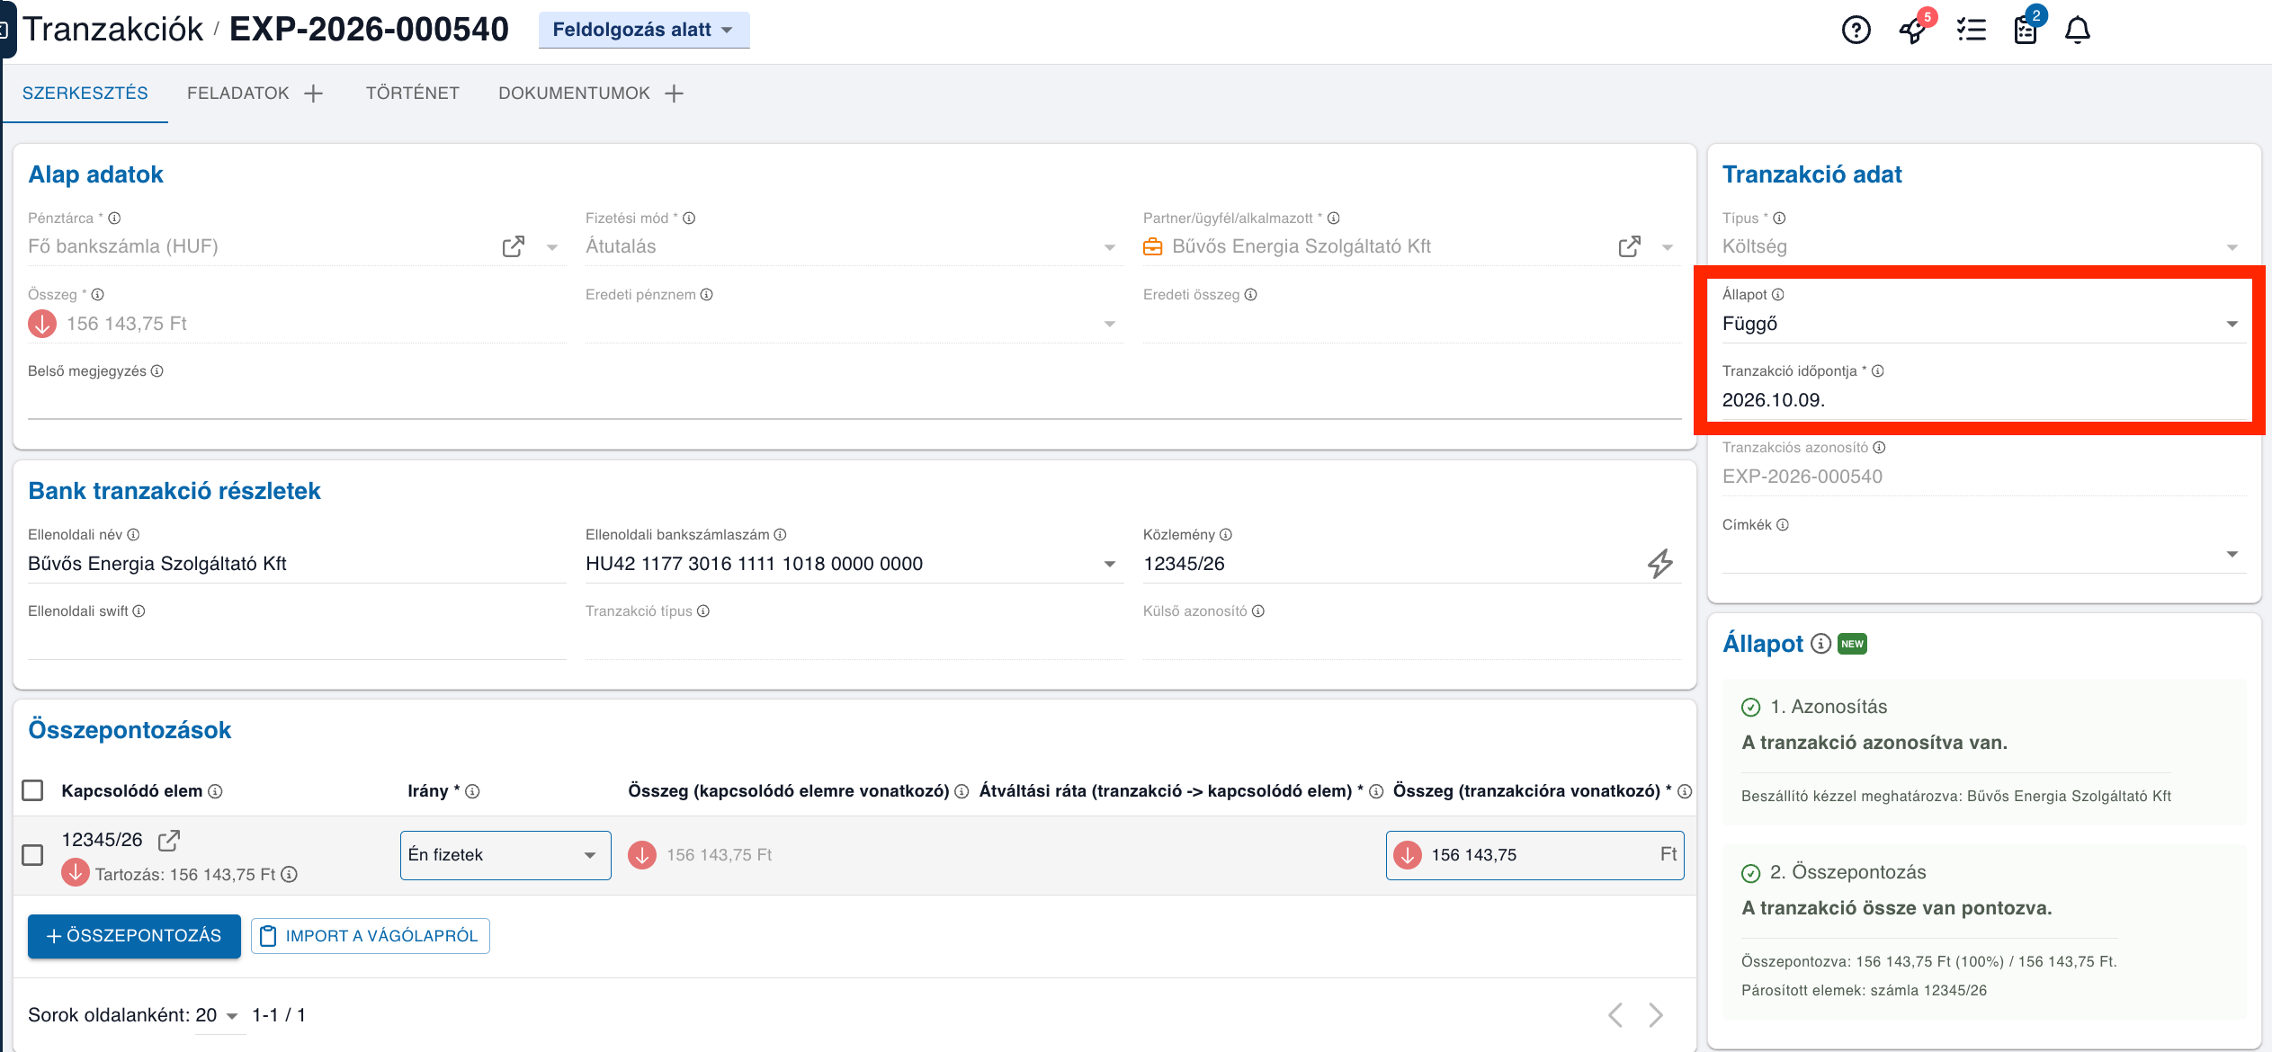Open the Fizetési mód Átutalás dropdown
The width and height of the screenshot is (2272, 1052).
pyautogui.click(x=854, y=246)
